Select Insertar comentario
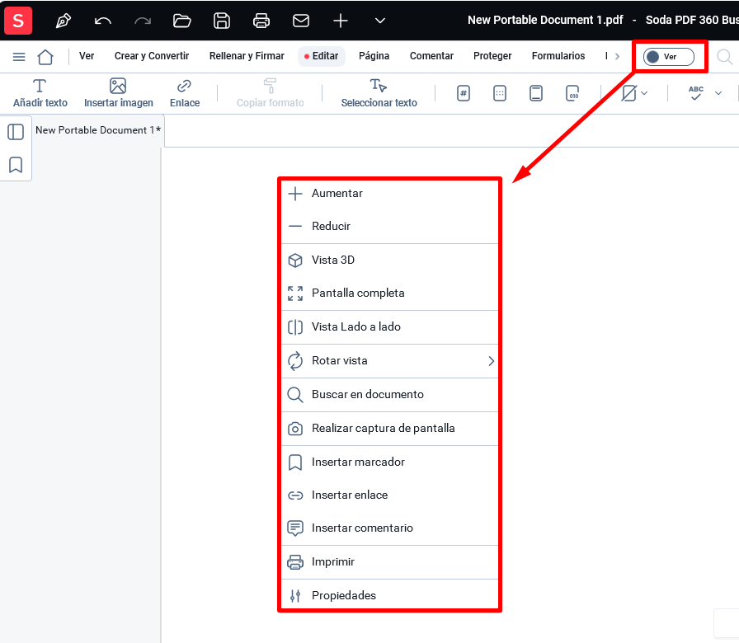Screen dimensions: 739x643 pyautogui.click(x=390, y=528)
